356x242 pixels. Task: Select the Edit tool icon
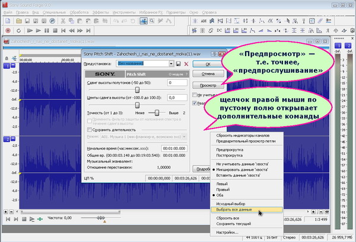tap(144, 21)
